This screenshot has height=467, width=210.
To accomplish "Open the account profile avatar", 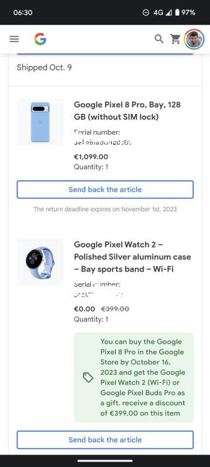I will click(x=194, y=39).
